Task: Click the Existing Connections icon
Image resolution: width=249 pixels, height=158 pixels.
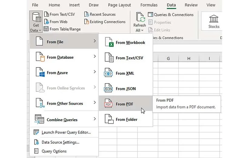Action: pyautogui.click(x=87, y=22)
